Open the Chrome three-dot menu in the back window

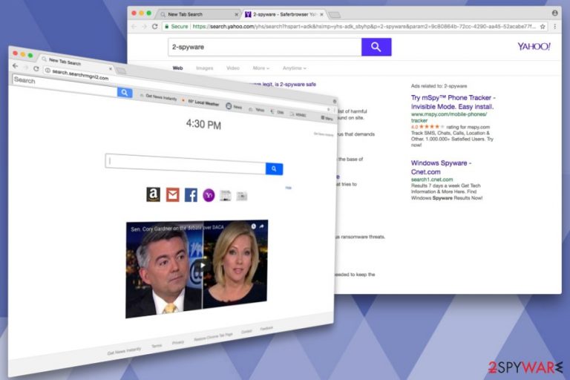[554, 27]
